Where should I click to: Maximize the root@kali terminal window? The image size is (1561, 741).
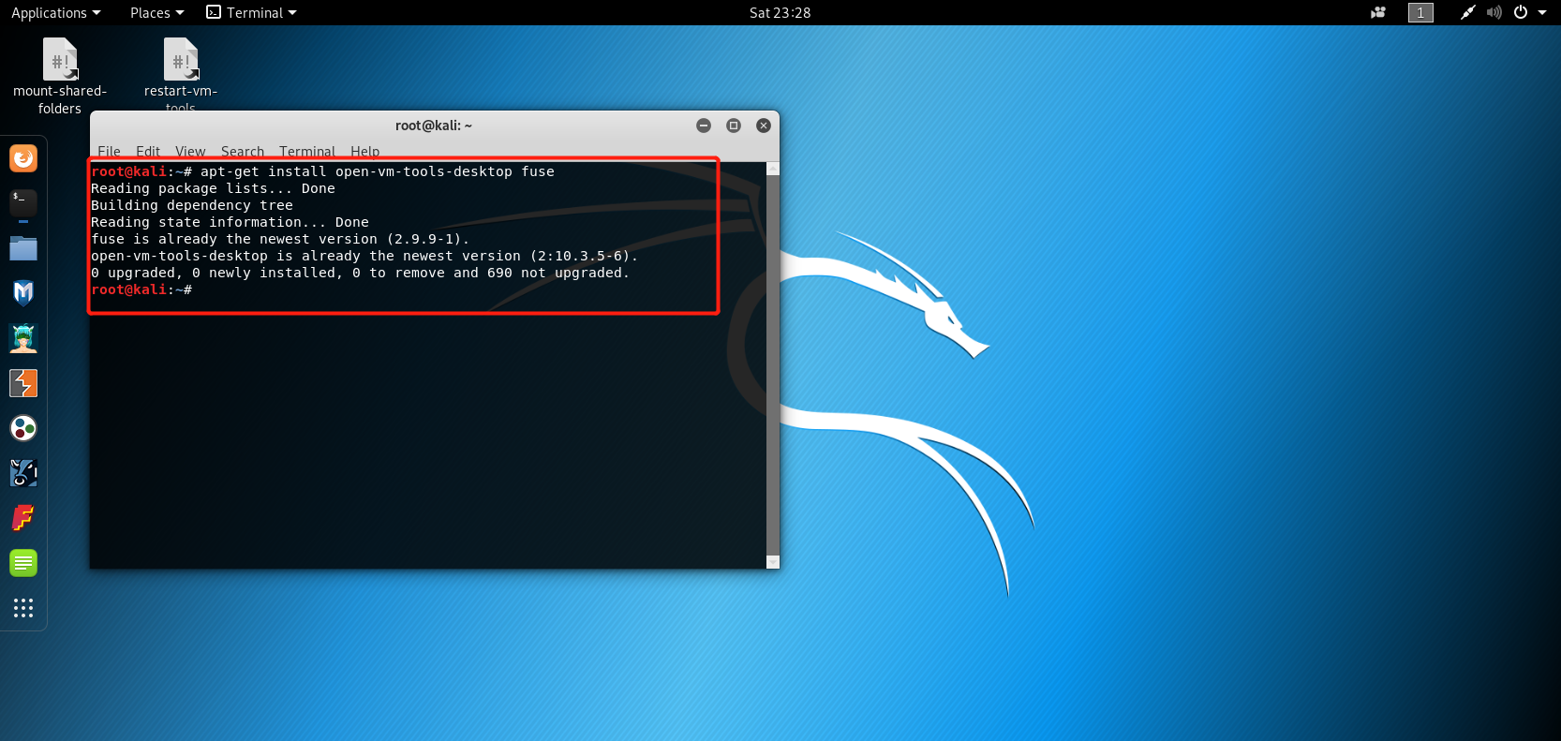point(734,126)
